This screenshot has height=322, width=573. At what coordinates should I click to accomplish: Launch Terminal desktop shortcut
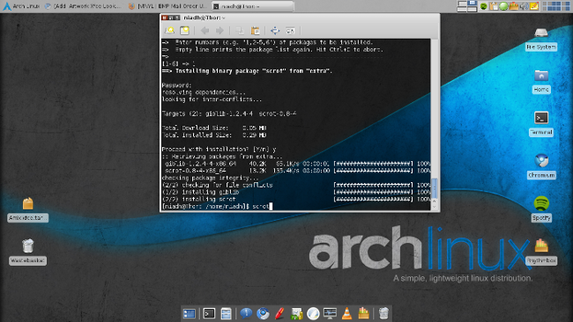[x=541, y=124]
